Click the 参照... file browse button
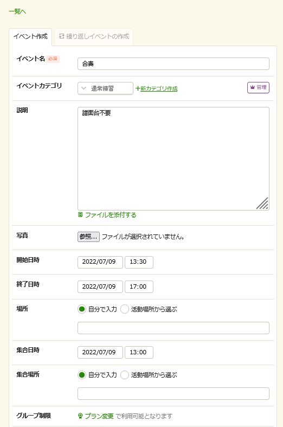 point(88,237)
